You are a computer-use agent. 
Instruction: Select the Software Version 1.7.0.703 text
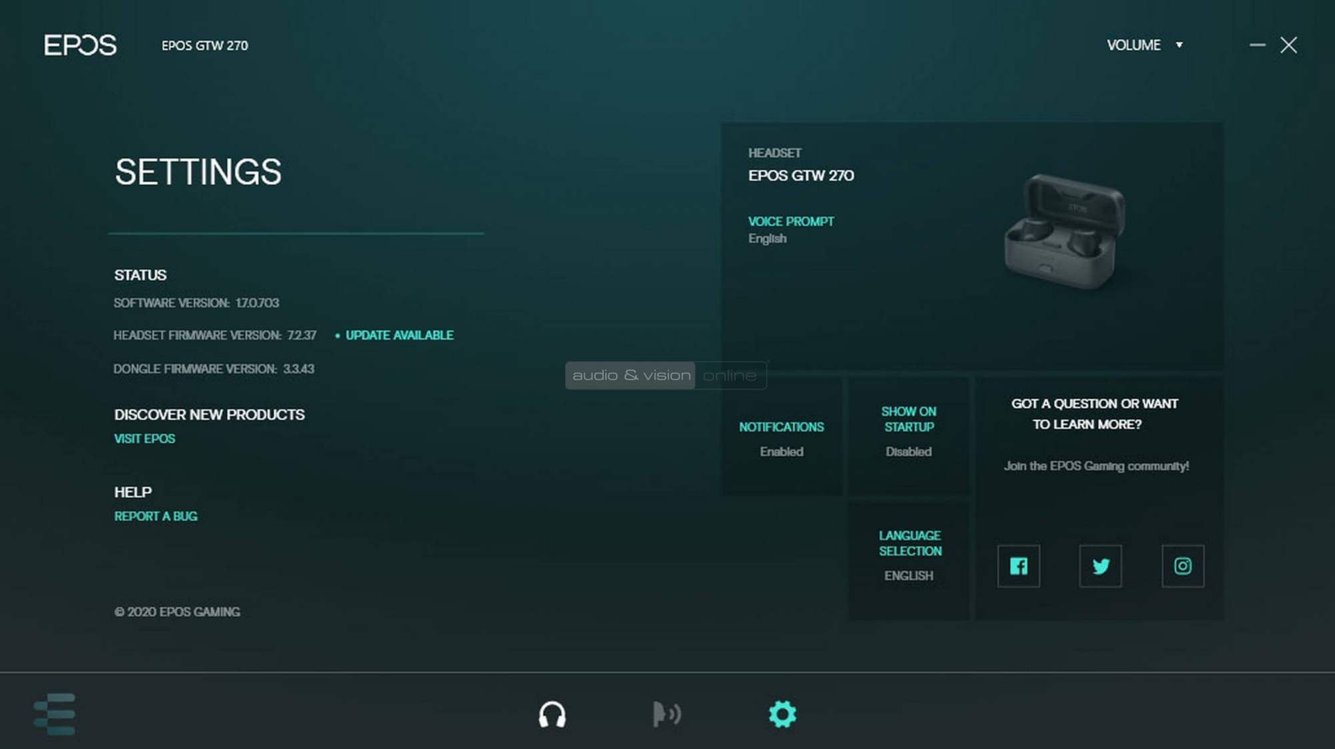(196, 303)
